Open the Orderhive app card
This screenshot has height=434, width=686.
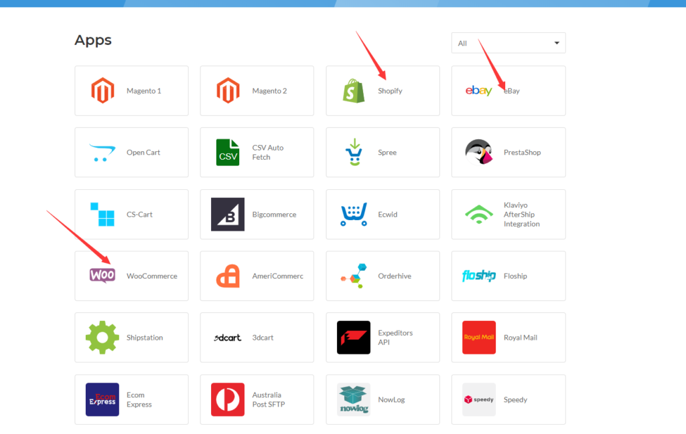coord(383,276)
